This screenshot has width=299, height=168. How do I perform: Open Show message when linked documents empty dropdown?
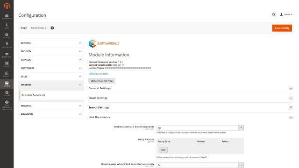point(200,165)
